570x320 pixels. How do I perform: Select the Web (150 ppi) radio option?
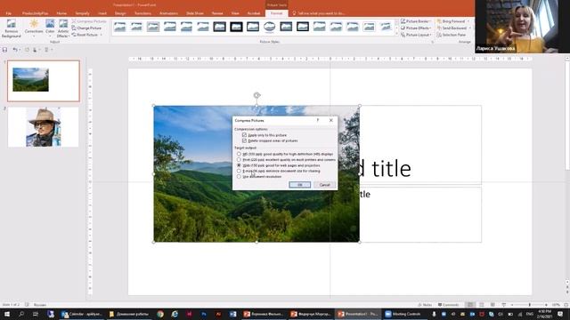(239, 165)
